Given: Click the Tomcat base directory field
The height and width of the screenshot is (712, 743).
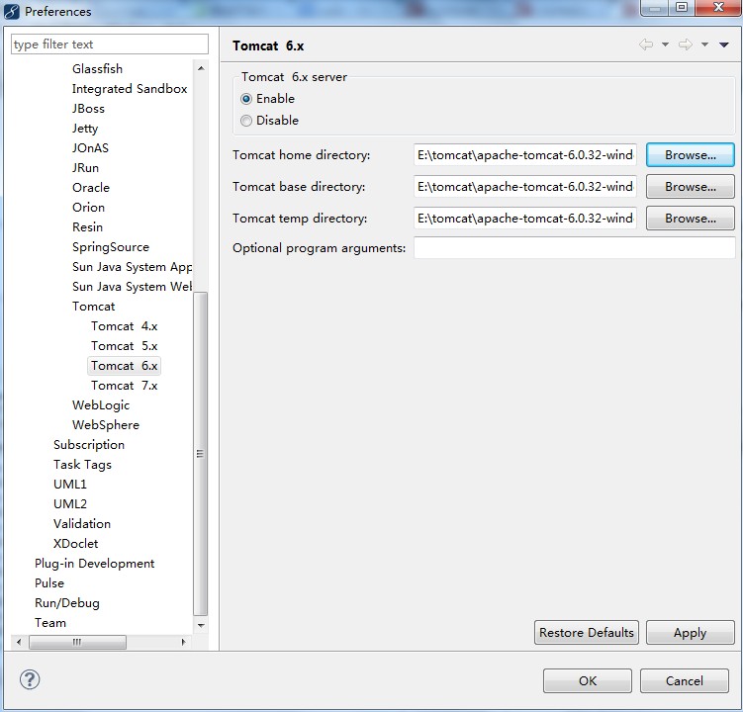Looking at the screenshot, I should (525, 187).
